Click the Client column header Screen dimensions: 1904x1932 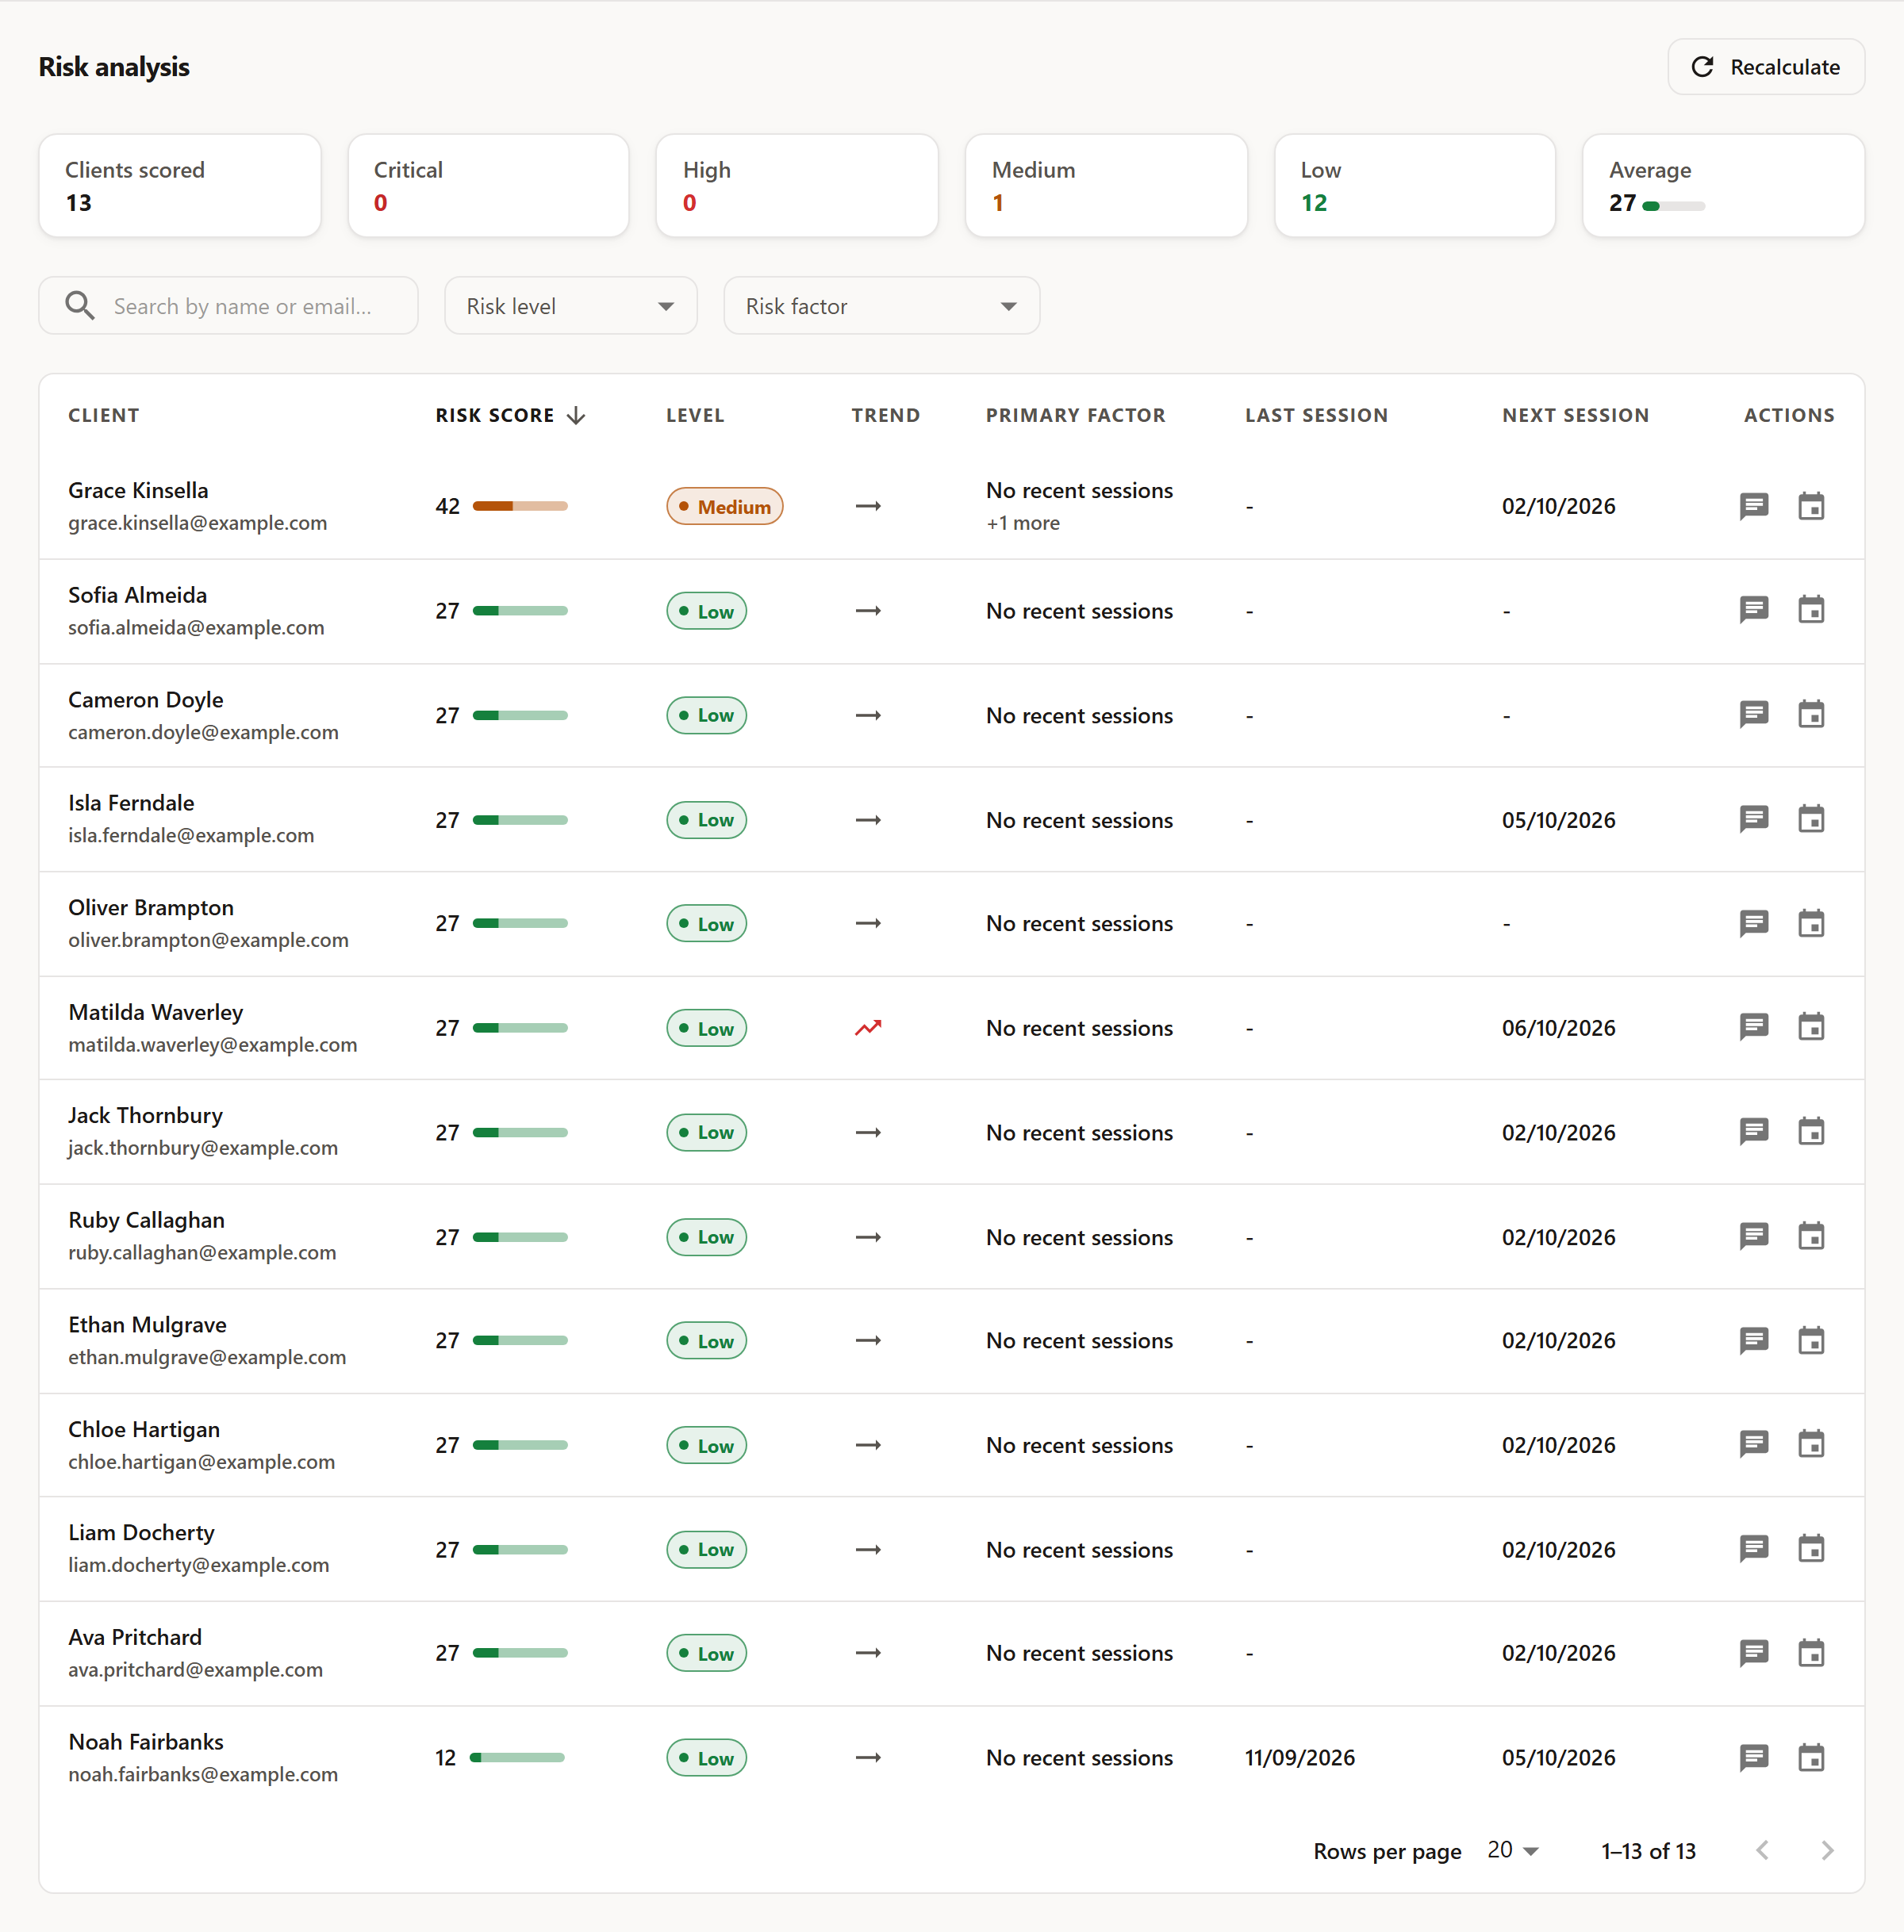point(104,415)
